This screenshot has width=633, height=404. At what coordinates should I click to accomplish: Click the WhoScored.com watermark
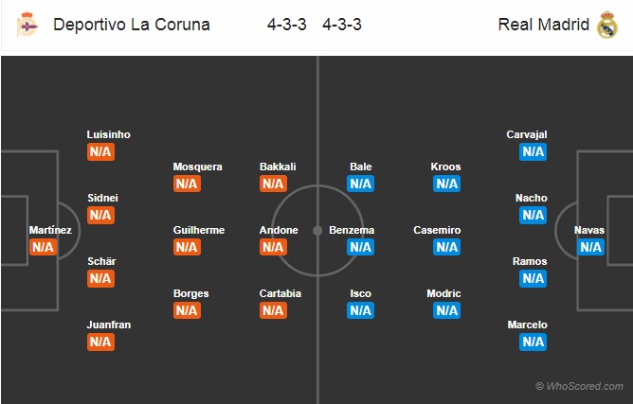tap(579, 386)
